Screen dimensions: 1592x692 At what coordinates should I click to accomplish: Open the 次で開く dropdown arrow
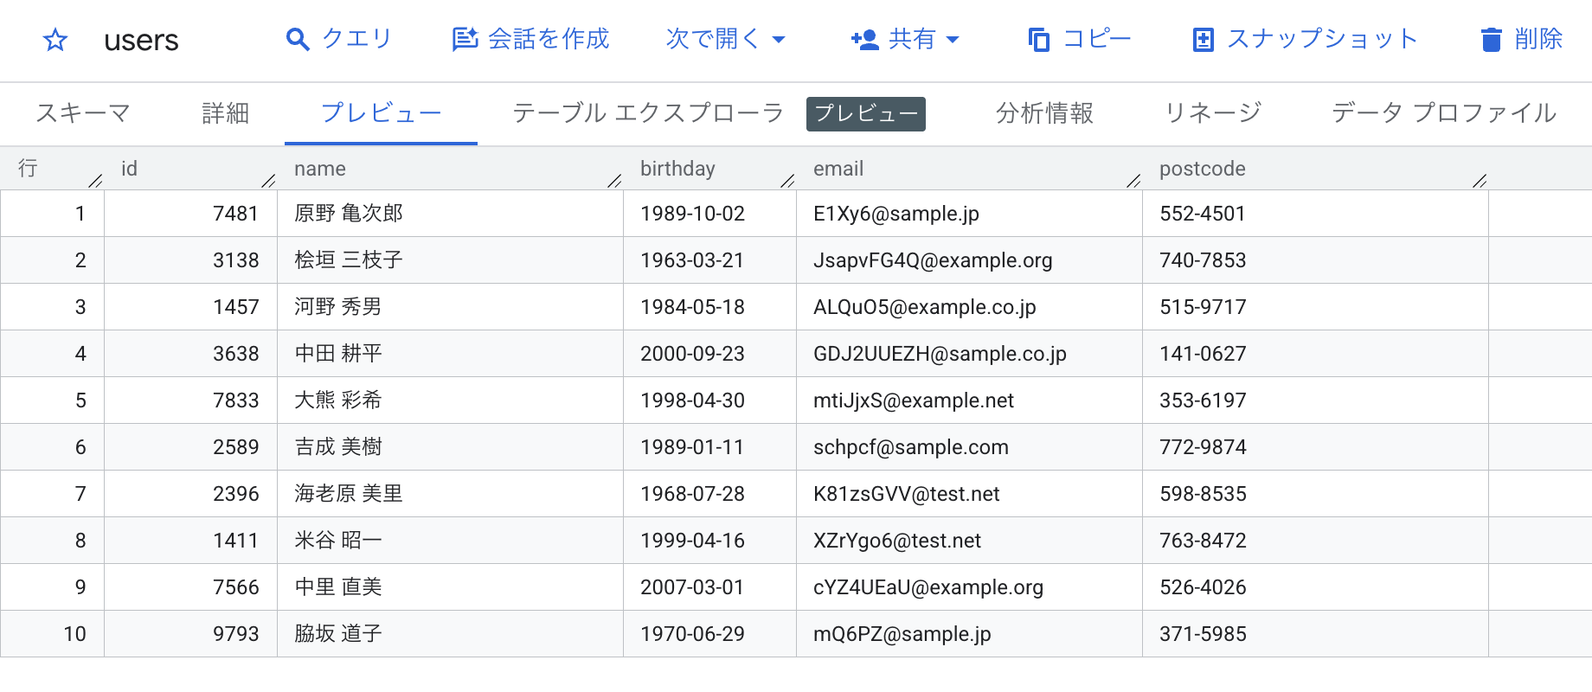(779, 40)
